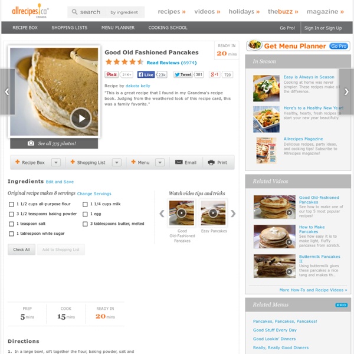Click the Print printer icon
This screenshot has height=354, width=354.
pos(211,162)
